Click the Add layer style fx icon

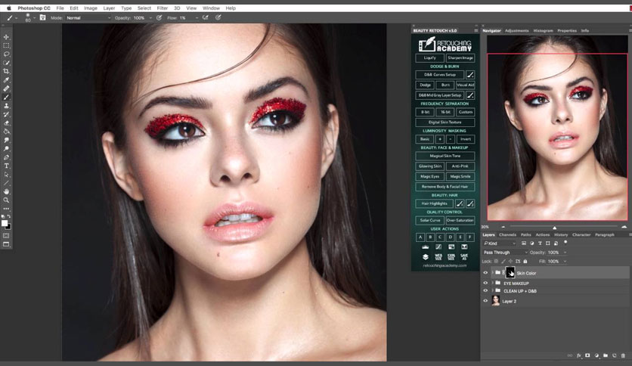coord(579,355)
